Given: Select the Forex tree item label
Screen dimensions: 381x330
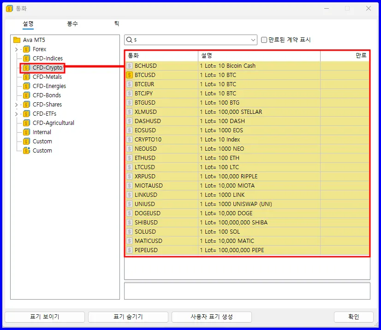Looking at the screenshot, I should point(40,49).
